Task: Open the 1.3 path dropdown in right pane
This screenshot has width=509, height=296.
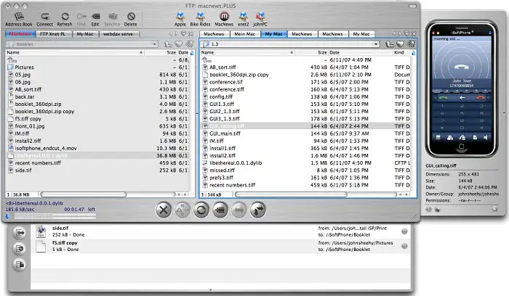Action: point(376,44)
